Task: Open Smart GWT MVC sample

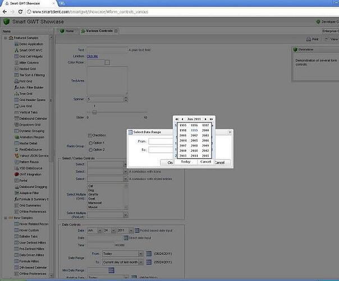Action: click(x=31, y=50)
